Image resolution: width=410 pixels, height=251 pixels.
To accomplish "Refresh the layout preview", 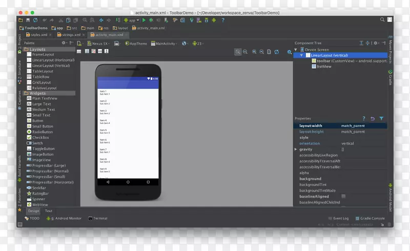I will coord(276,52).
